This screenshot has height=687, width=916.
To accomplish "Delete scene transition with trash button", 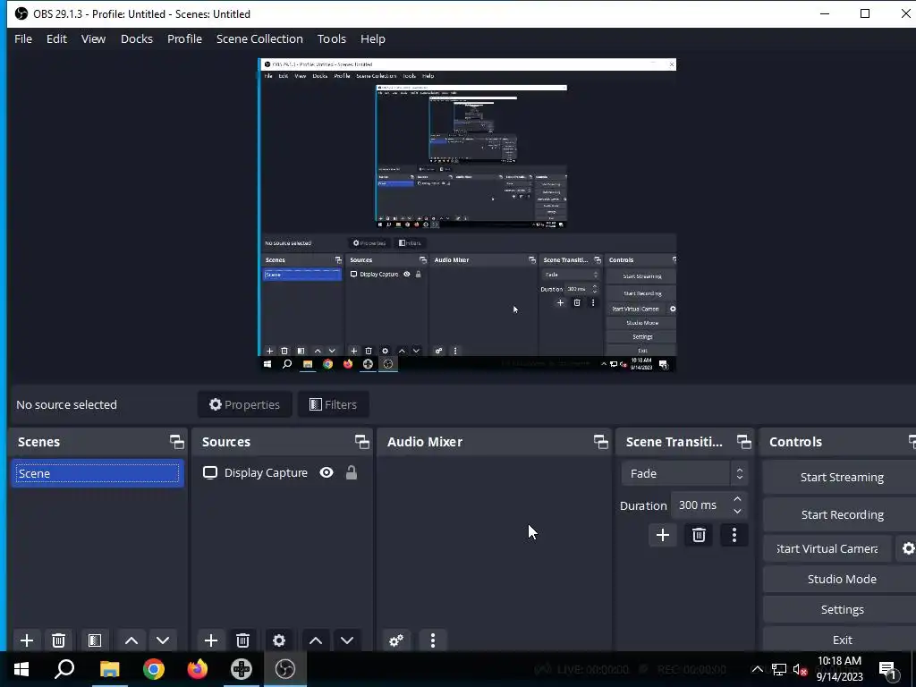I will coord(699,535).
